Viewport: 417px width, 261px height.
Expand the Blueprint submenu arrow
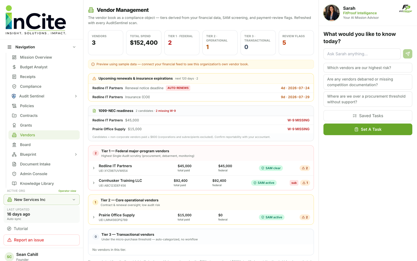(76, 155)
